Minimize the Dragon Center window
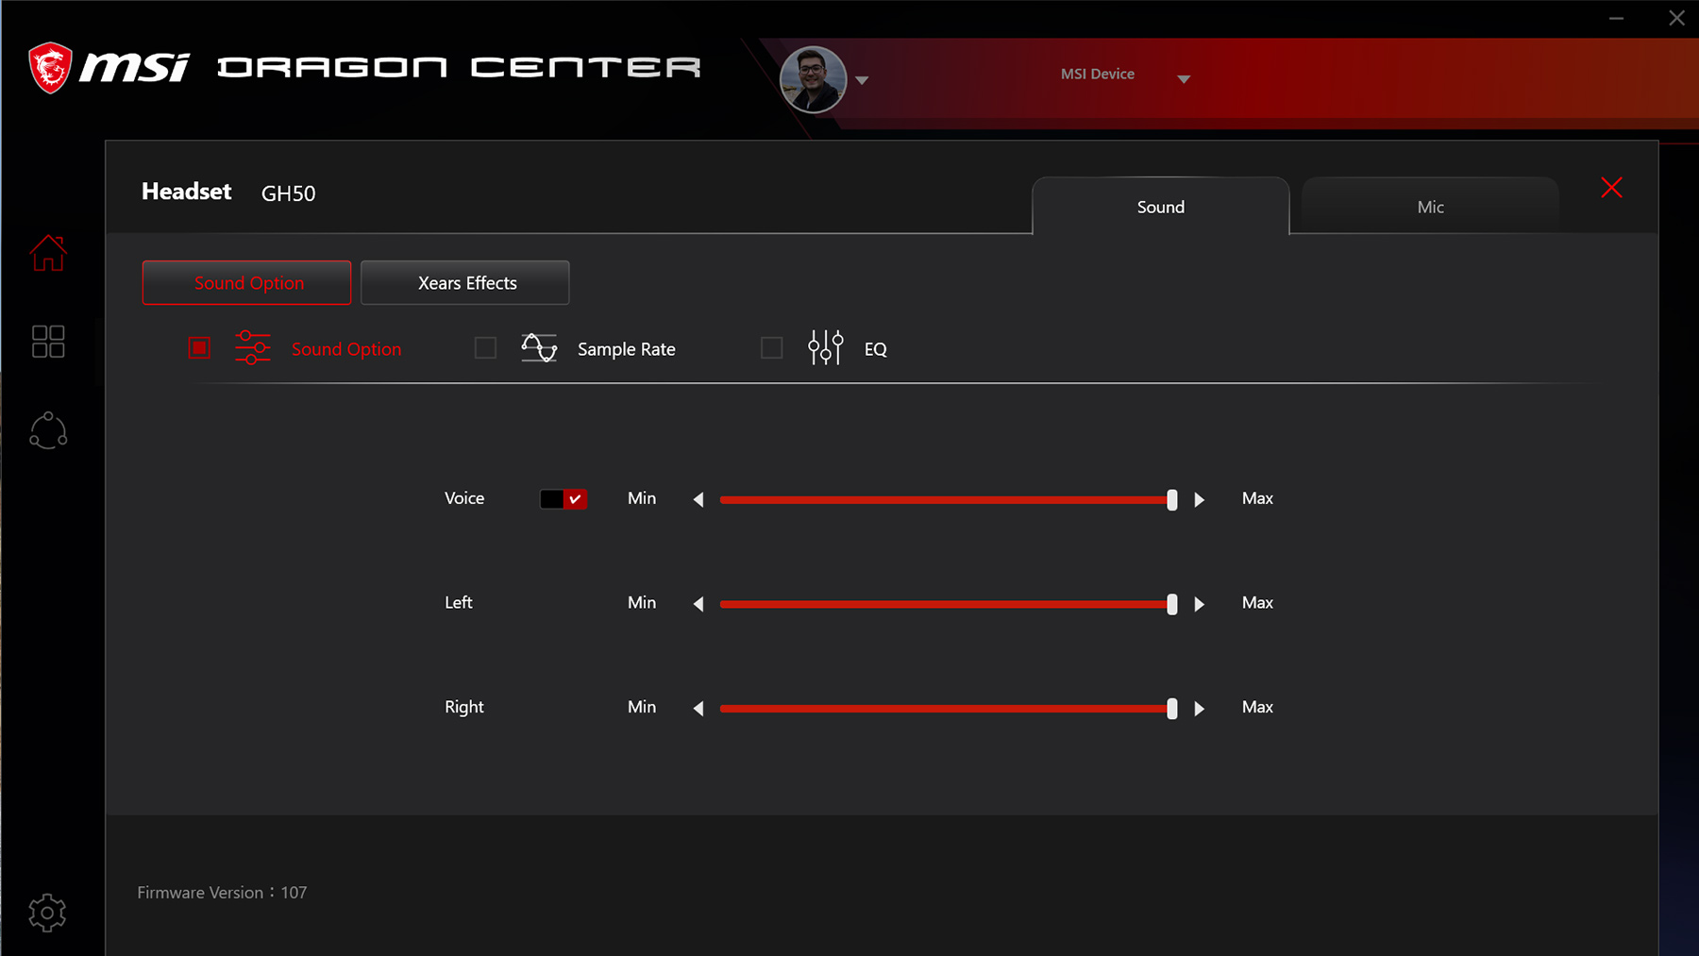 click(x=1617, y=18)
